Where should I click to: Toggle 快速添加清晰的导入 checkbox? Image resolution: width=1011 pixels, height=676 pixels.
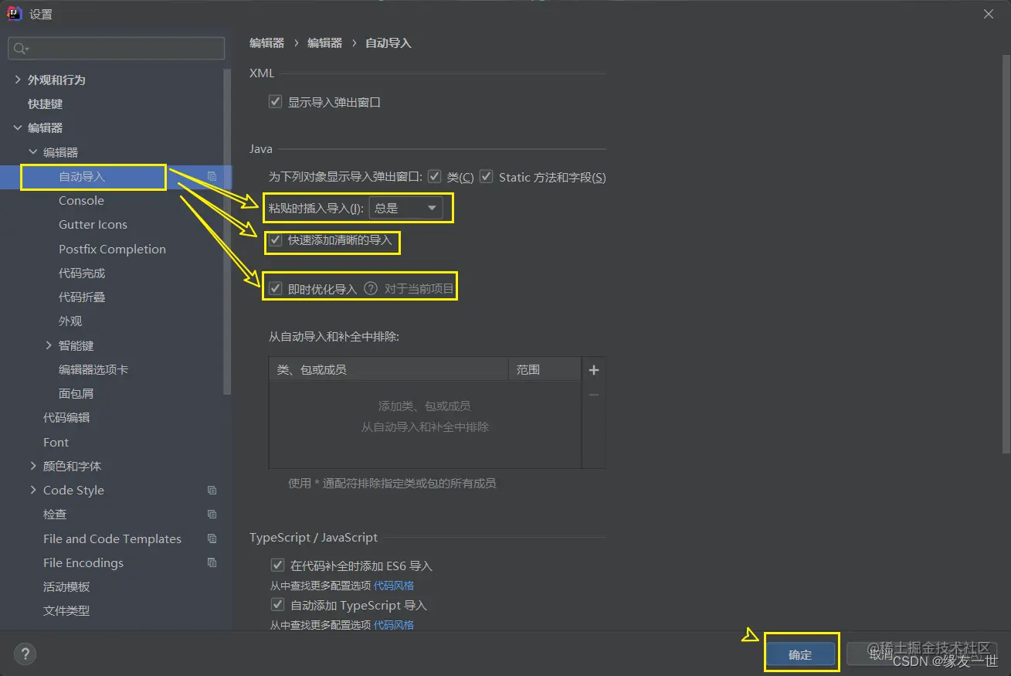coord(275,240)
